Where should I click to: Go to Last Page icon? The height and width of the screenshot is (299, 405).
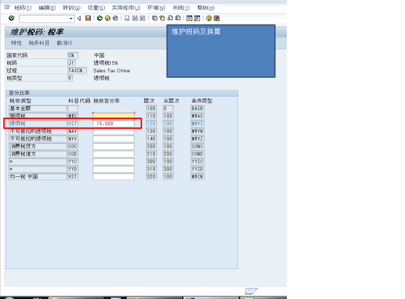pyautogui.click(x=178, y=18)
